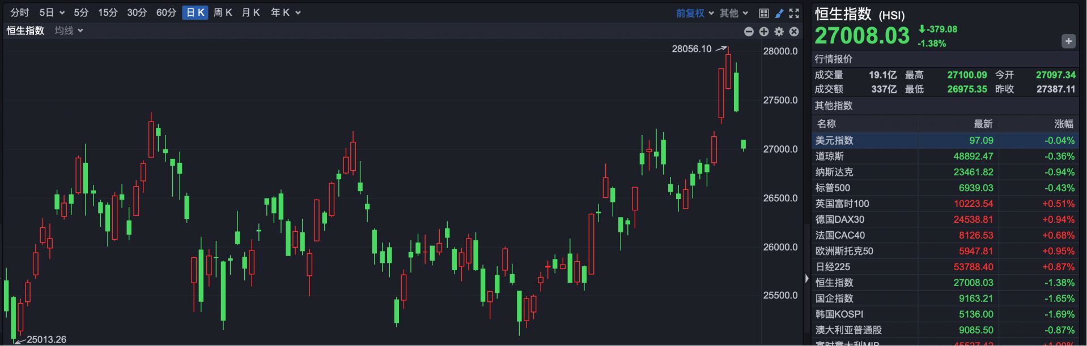Zoom in the chart with plus icon

764,32
